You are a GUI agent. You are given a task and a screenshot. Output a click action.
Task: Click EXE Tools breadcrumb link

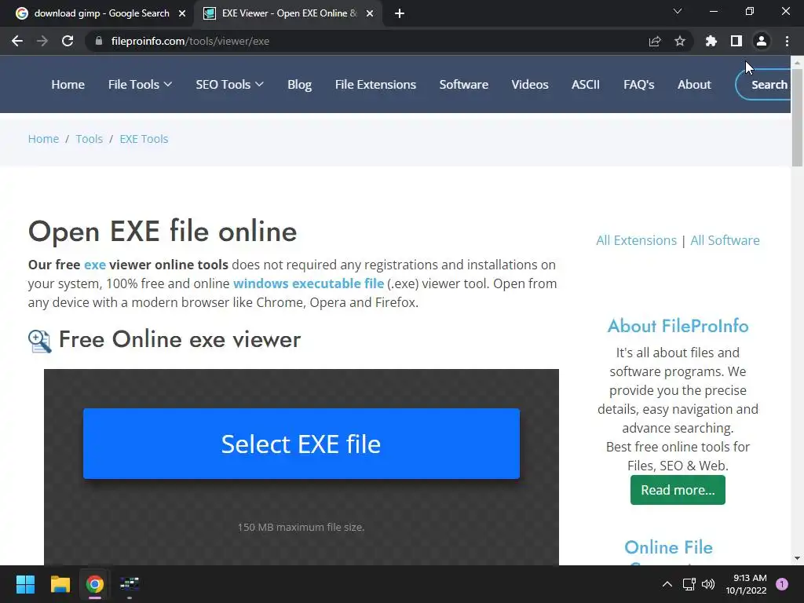144,139
